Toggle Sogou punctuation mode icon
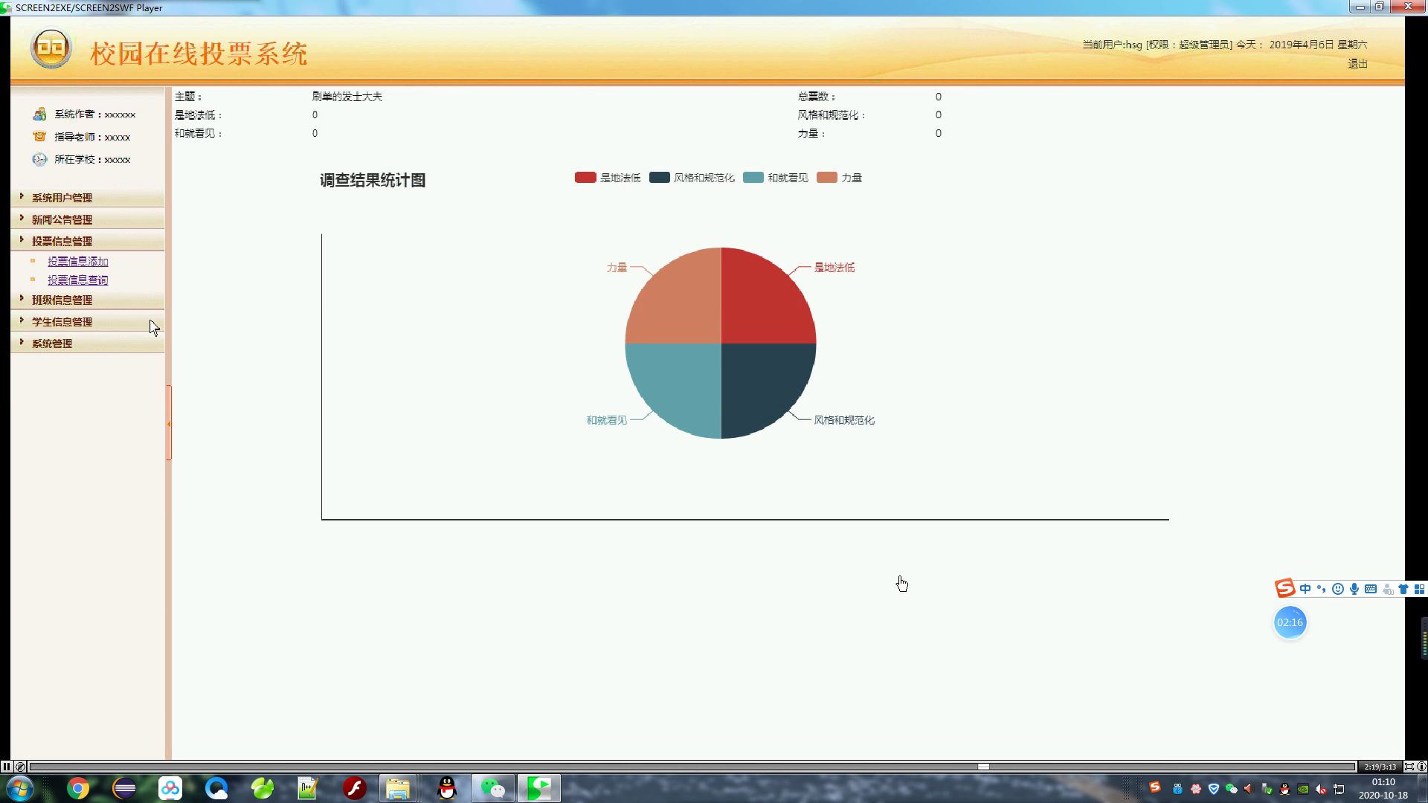The width and height of the screenshot is (1428, 803). (x=1322, y=589)
